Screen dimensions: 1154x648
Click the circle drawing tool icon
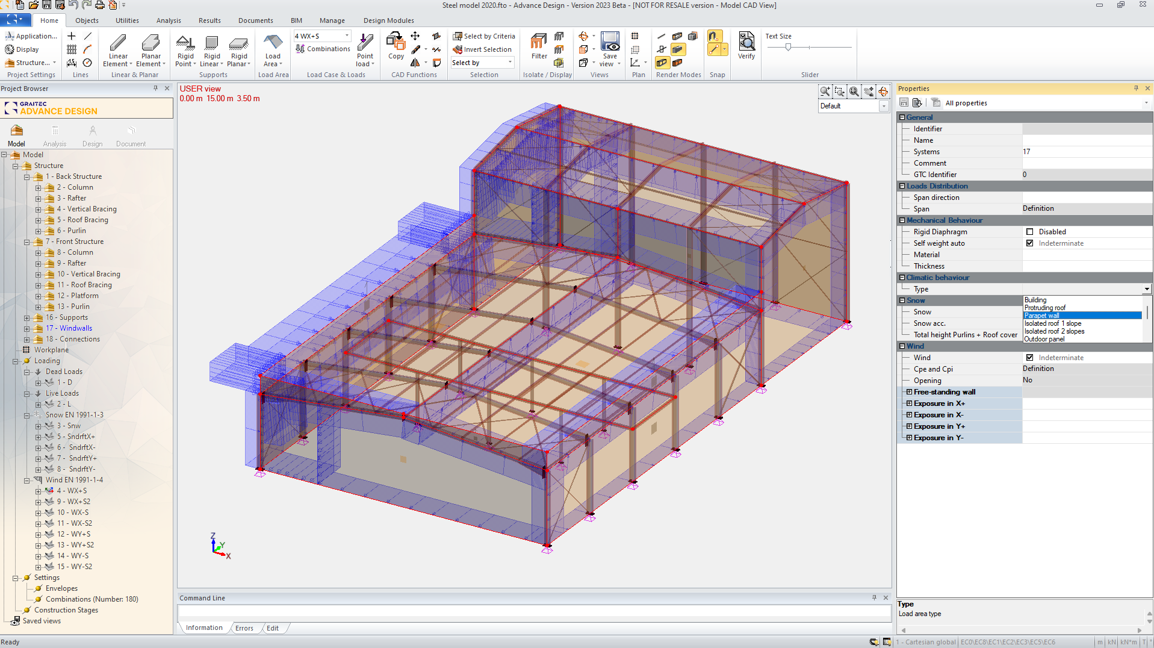(87, 63)
